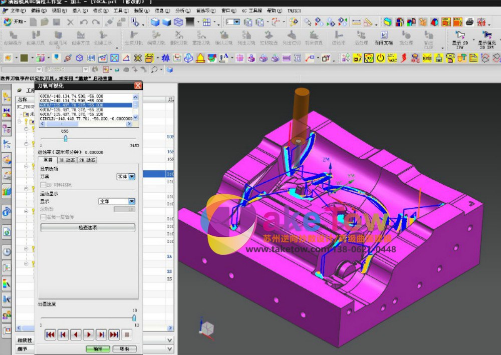Screen dimensions: 501x355
Task: Click the Shop Documentation (车间文档) icon
Action: point(384,38)
